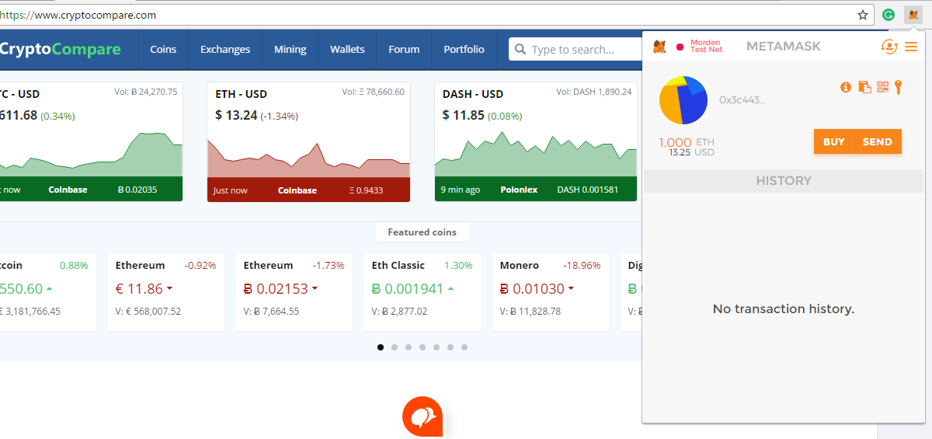The image size is (932, 439).
Task: Copy the address with the clipboard icon
Action: (864, 87)
